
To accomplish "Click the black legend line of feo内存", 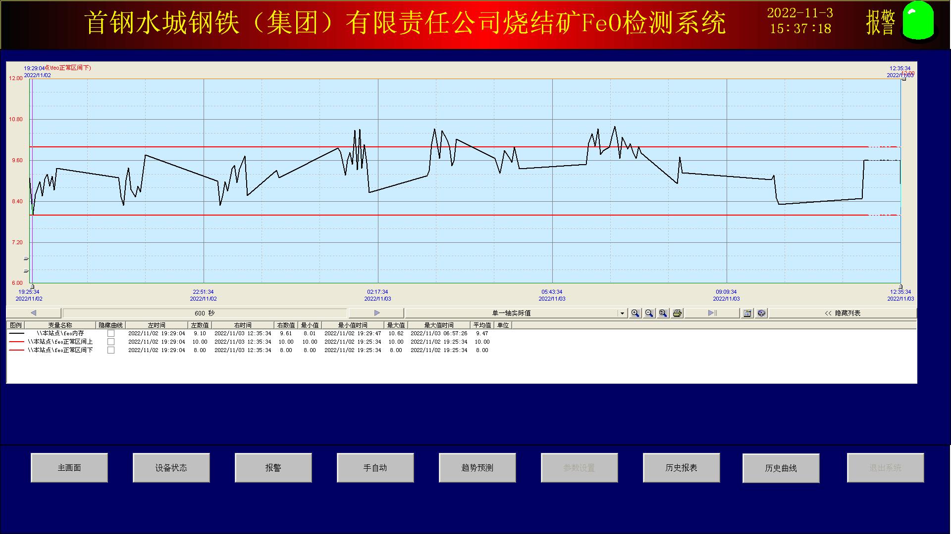I will pos(17,333).
